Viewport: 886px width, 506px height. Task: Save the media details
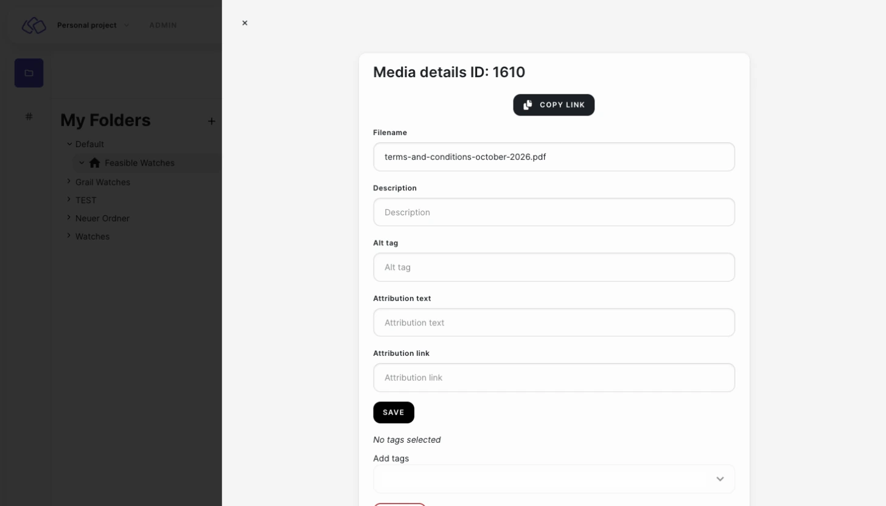tap(394, 412)
